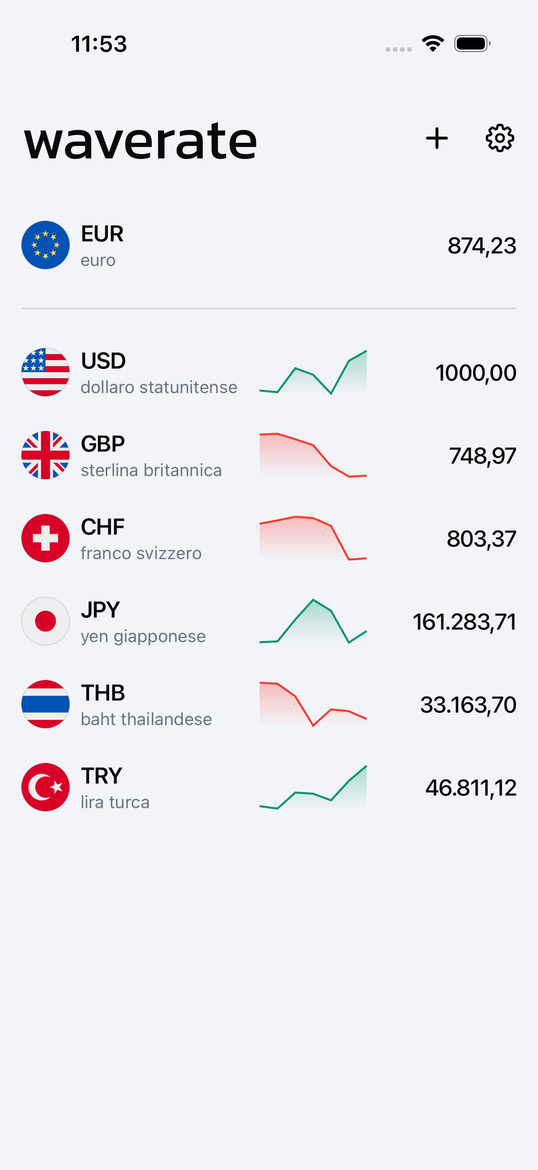Image resolution: width=538 pixels, height=1170 pixels.
Task: Tap the European Union flag icon
Action: [x=46, y=245]
